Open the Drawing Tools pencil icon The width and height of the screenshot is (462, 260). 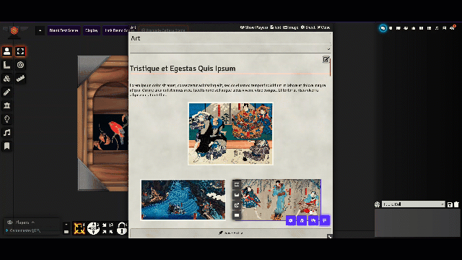click(x=6, y=92)
